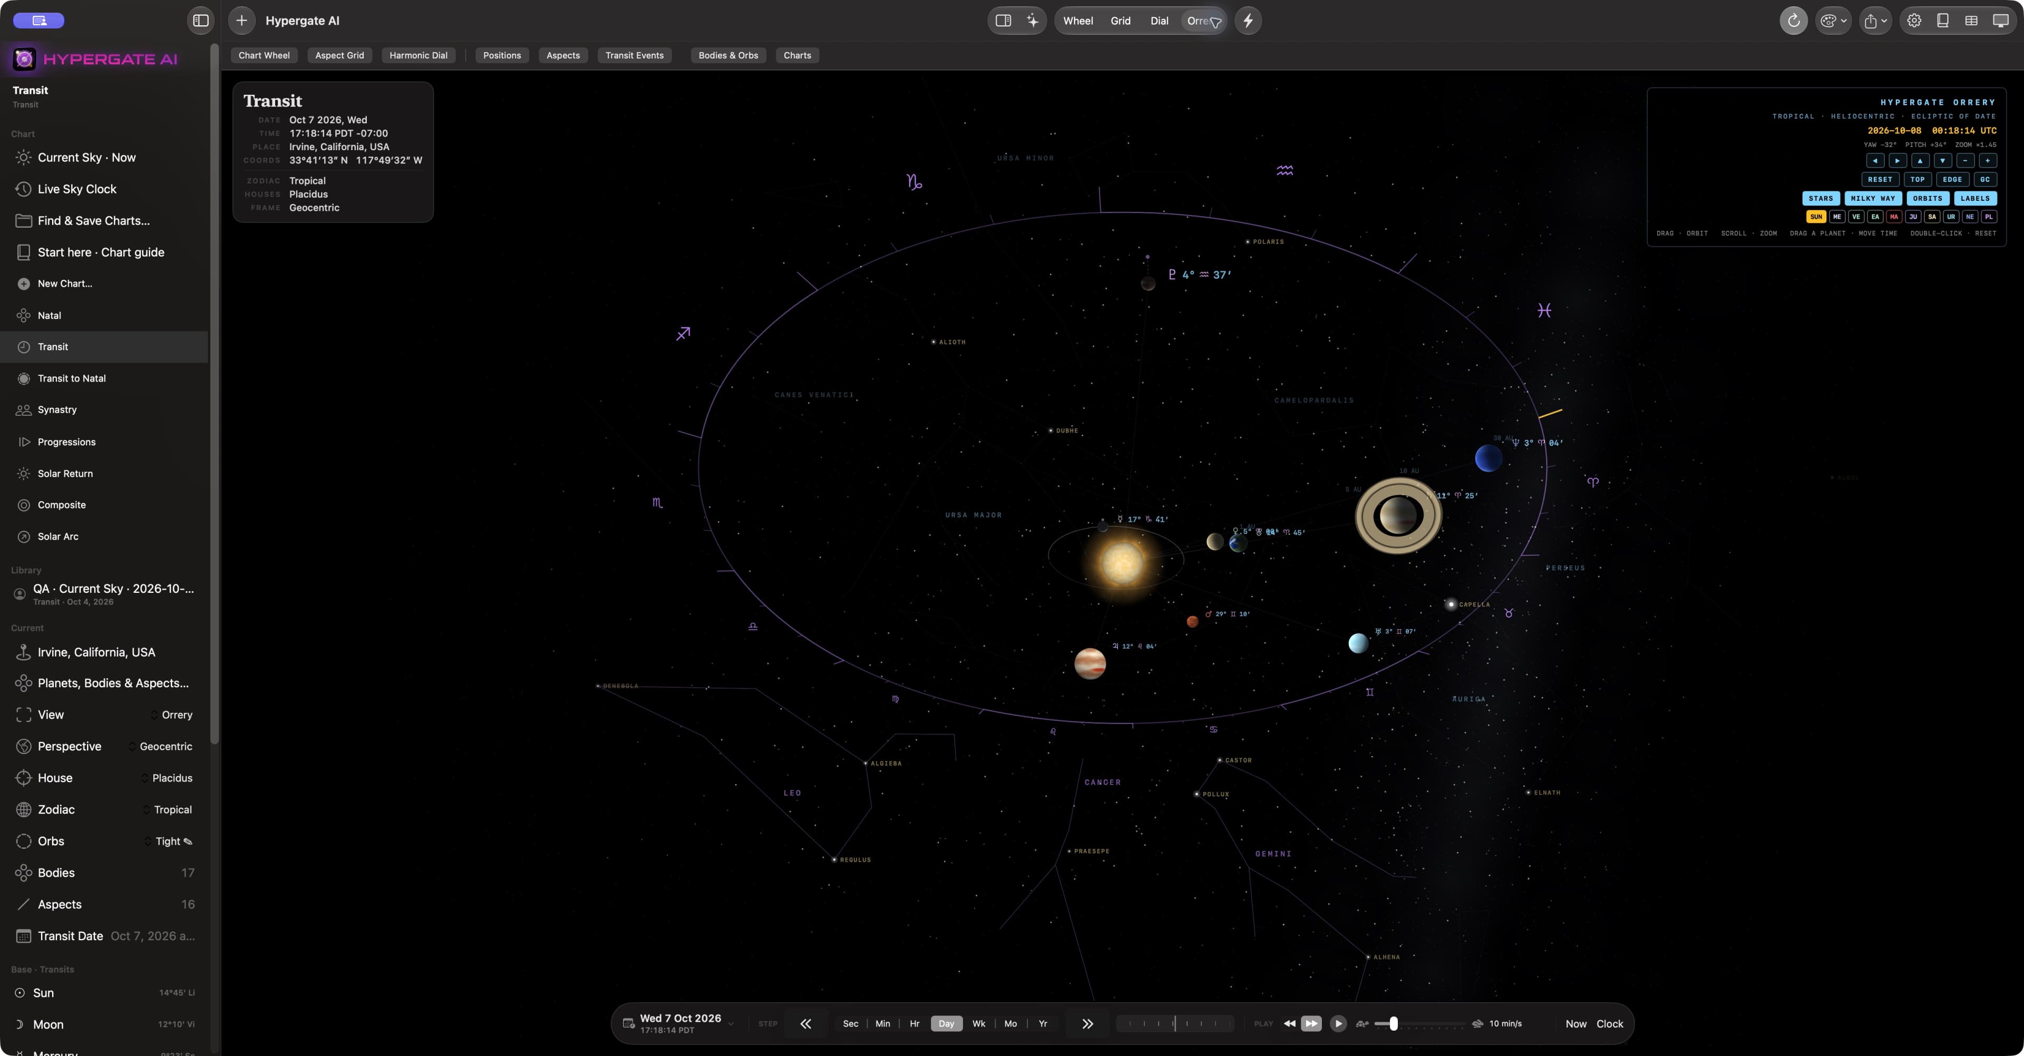
Task: Open the theme palette dropdown
Action: 1833,21
